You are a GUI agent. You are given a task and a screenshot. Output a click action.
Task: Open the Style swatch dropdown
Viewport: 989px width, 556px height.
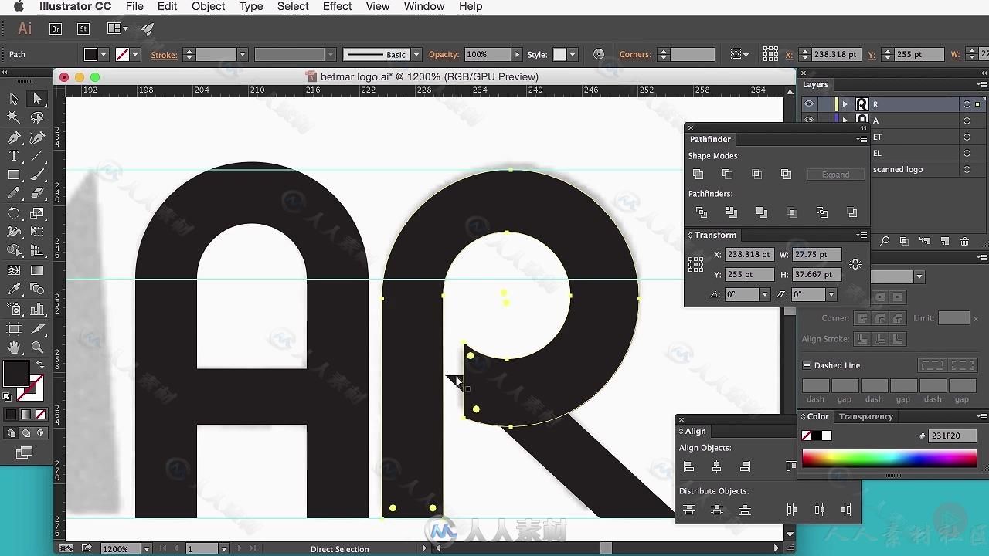click(572, 55)
